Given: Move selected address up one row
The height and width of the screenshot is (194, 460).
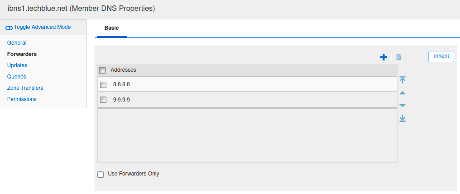Looking at the screenshot, I should click(402, 93).
